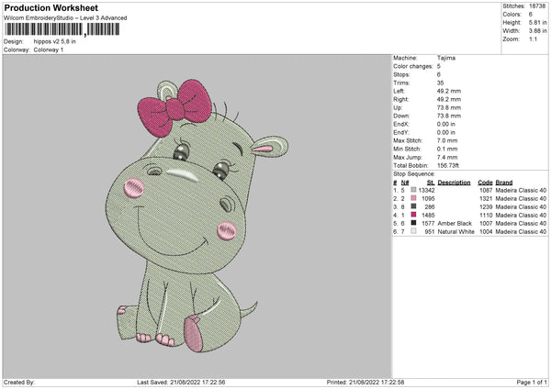Click the 'Page 1 of 1' indicator
Image resolution: width=551 pixels, height=389 pixels.
(532, 382)
